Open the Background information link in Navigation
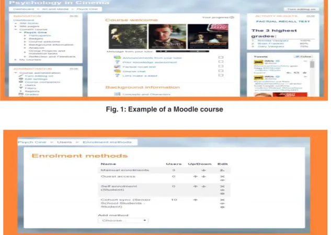The image size is (331, 235). click(51, 45)
